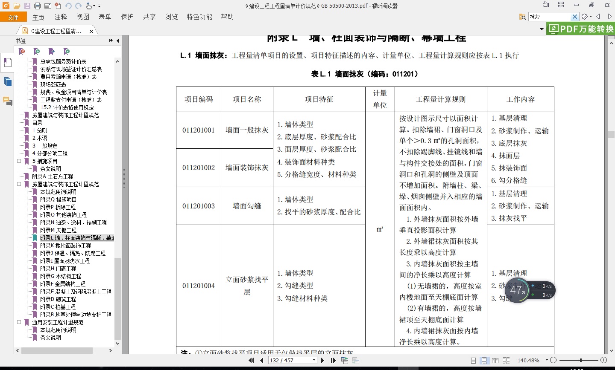Open the comments side panel icon
The image size is (615, 370).
(7, 101)
